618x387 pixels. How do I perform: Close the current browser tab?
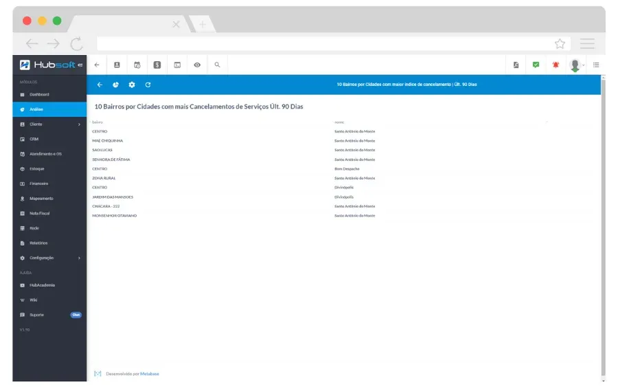tap(176, 25)
